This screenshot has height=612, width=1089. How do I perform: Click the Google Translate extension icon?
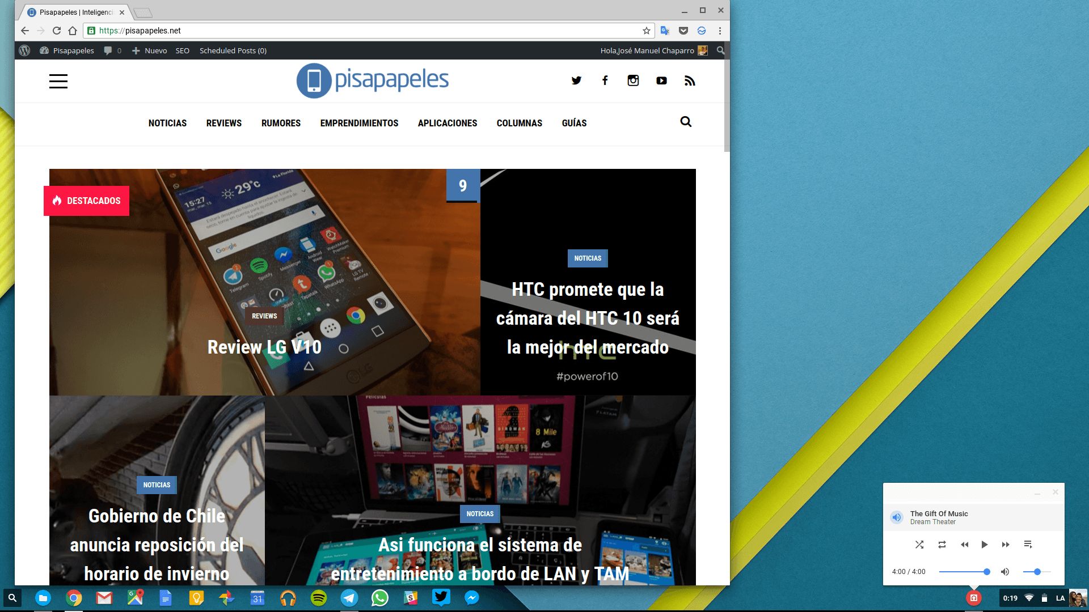tap(665, 31)
